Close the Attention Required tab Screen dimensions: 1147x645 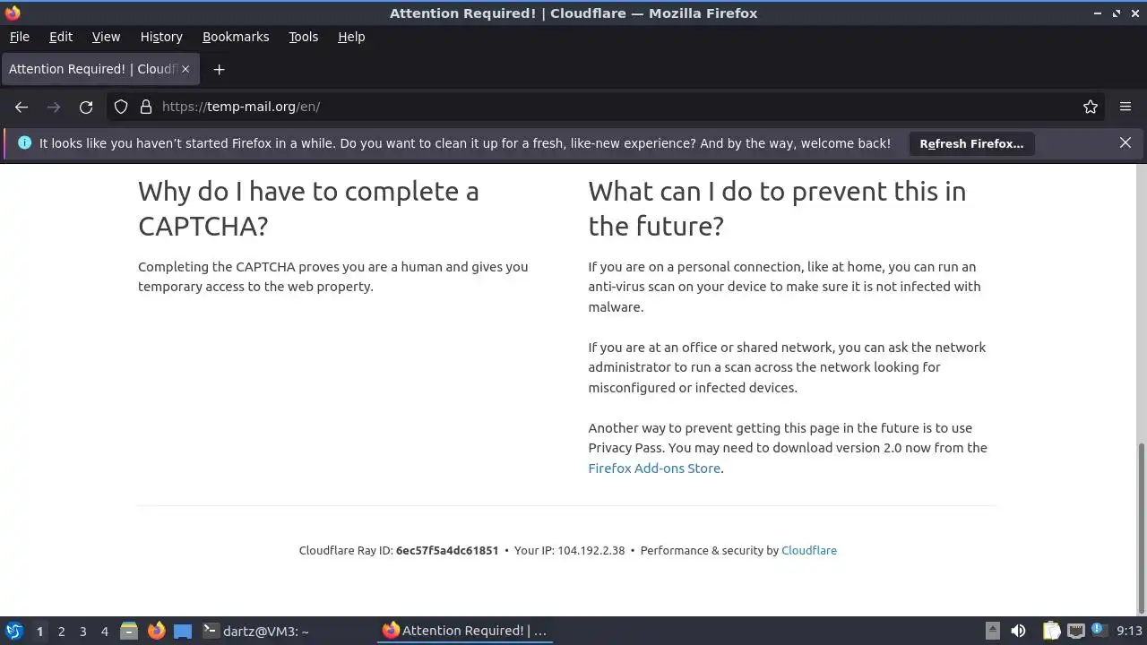(186, 69)
